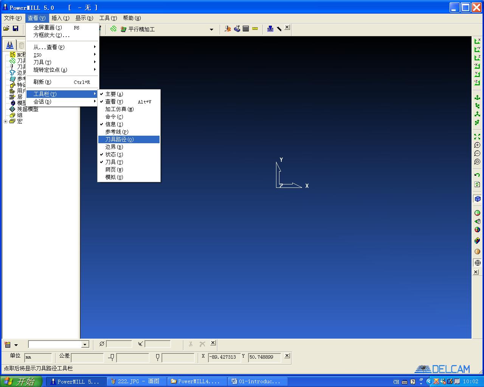Screen dimensions: 484x387
Task: View down Z axis icon
Action: (477, 58)
